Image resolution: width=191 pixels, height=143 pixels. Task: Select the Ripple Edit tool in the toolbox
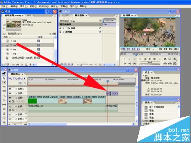pos(4,87)
